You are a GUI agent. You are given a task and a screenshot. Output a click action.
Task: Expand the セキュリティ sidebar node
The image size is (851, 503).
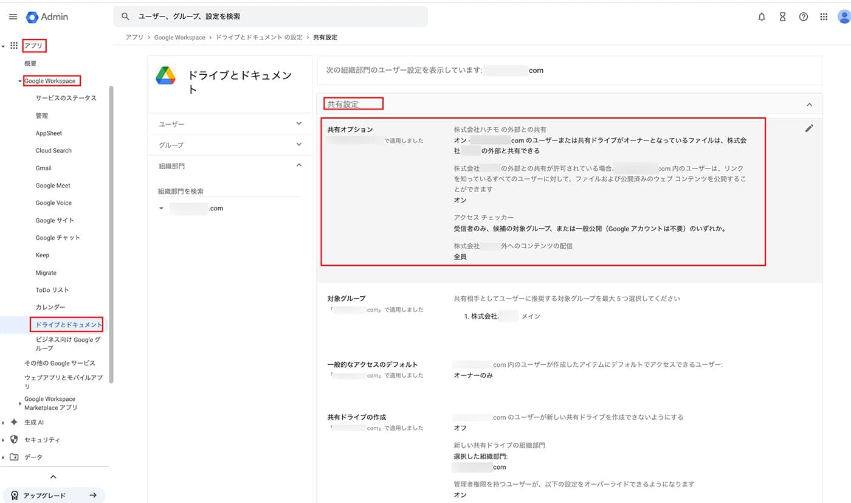[x=3, y=440]
